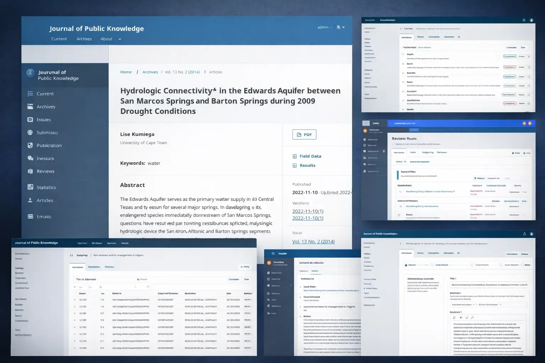Select the checkbox on the last listed submission
The height and width of the screenshot is (363, 545).
click(75, 348)
